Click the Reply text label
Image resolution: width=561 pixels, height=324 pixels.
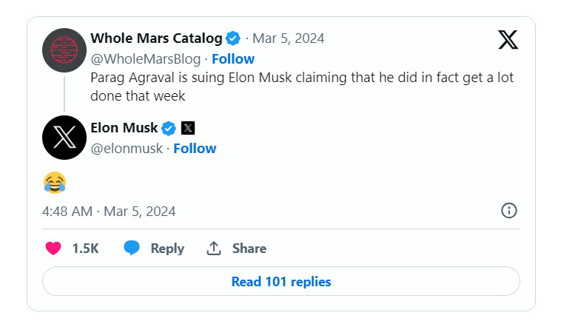[x=167, y=249]
